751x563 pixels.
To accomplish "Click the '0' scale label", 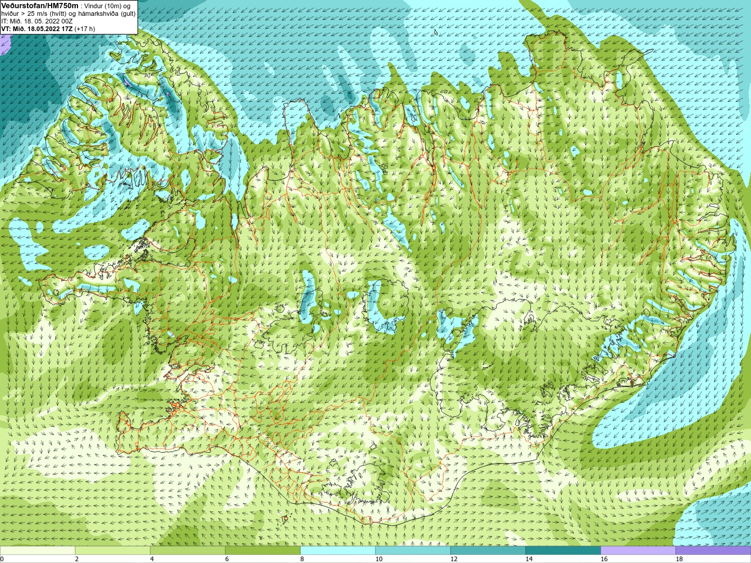I will tap(2, 559).
